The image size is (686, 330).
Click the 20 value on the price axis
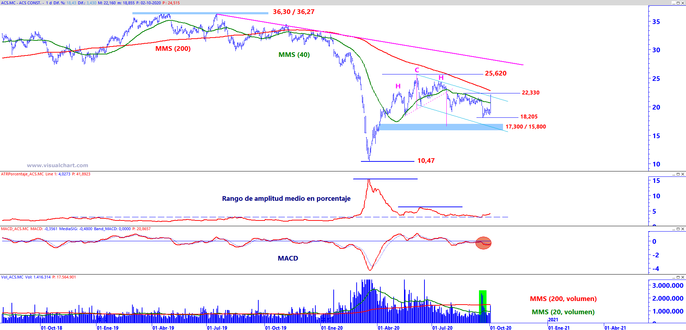(656, 107)
